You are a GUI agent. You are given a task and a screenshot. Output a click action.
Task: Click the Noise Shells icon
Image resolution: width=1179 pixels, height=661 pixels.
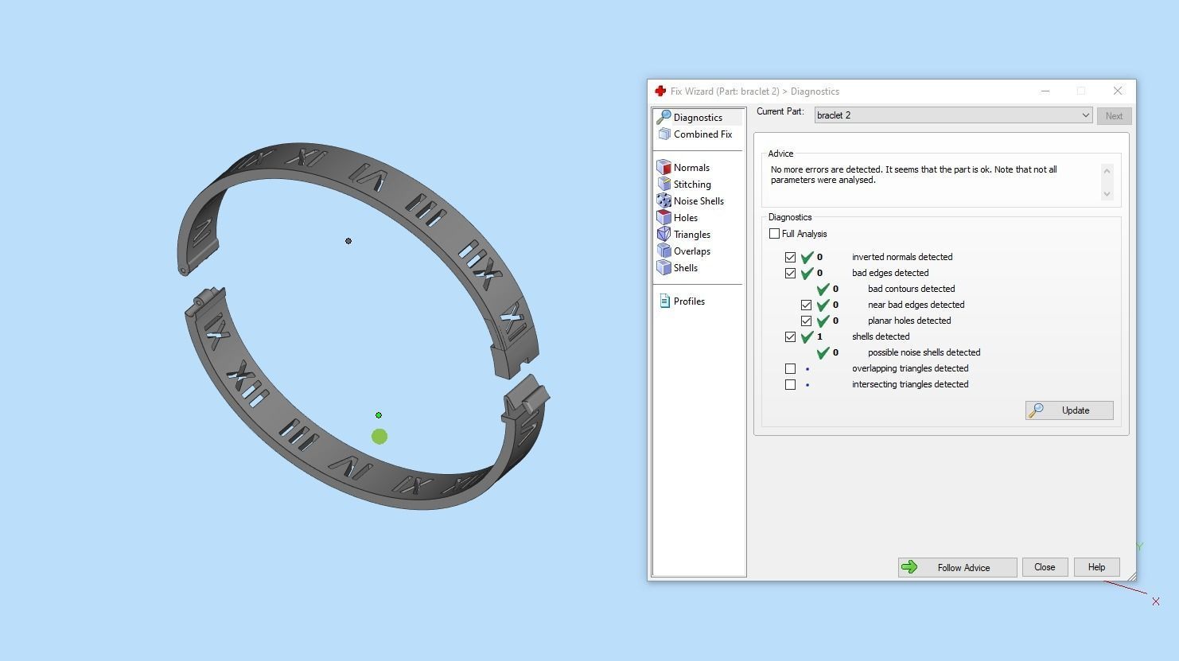tap(664, 200)
